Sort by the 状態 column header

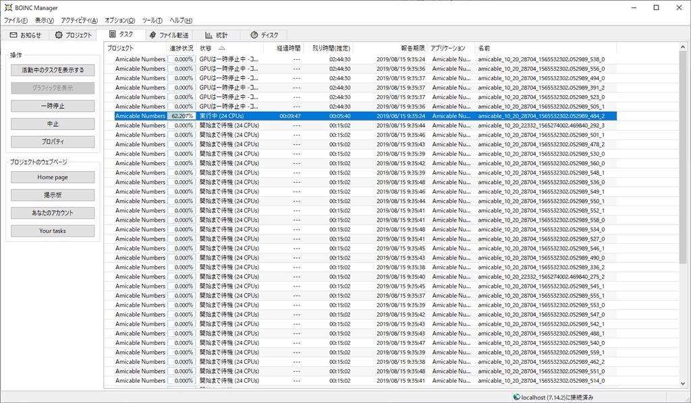pos(229,48)
